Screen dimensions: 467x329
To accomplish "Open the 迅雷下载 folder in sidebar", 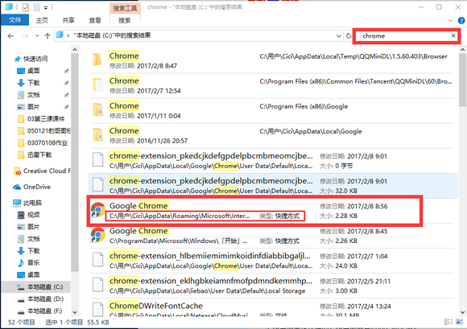I will click(x=39, y=154).
